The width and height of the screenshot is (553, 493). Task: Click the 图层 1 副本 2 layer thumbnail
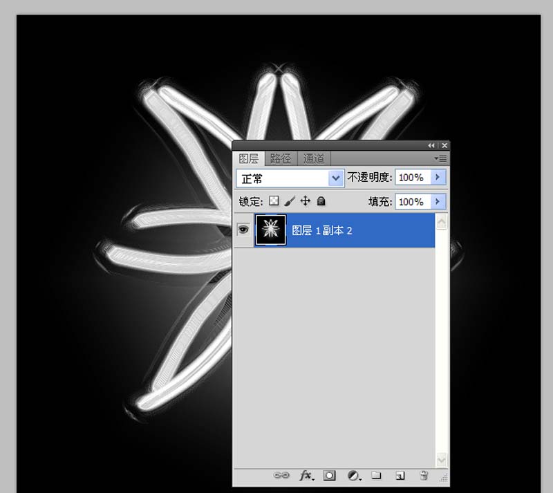[x=270, y=230]
